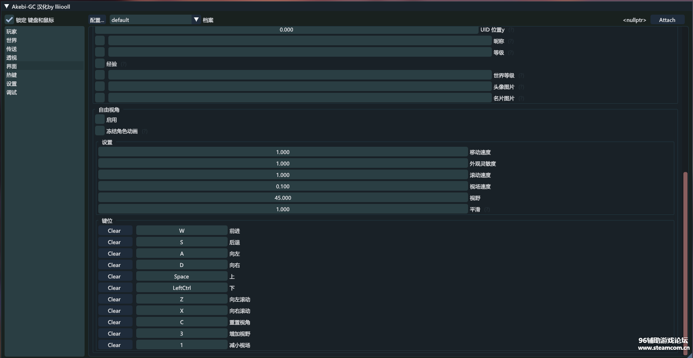Clear the 重置视角 hotkey

pyautogui.click(x=114, y=322)
